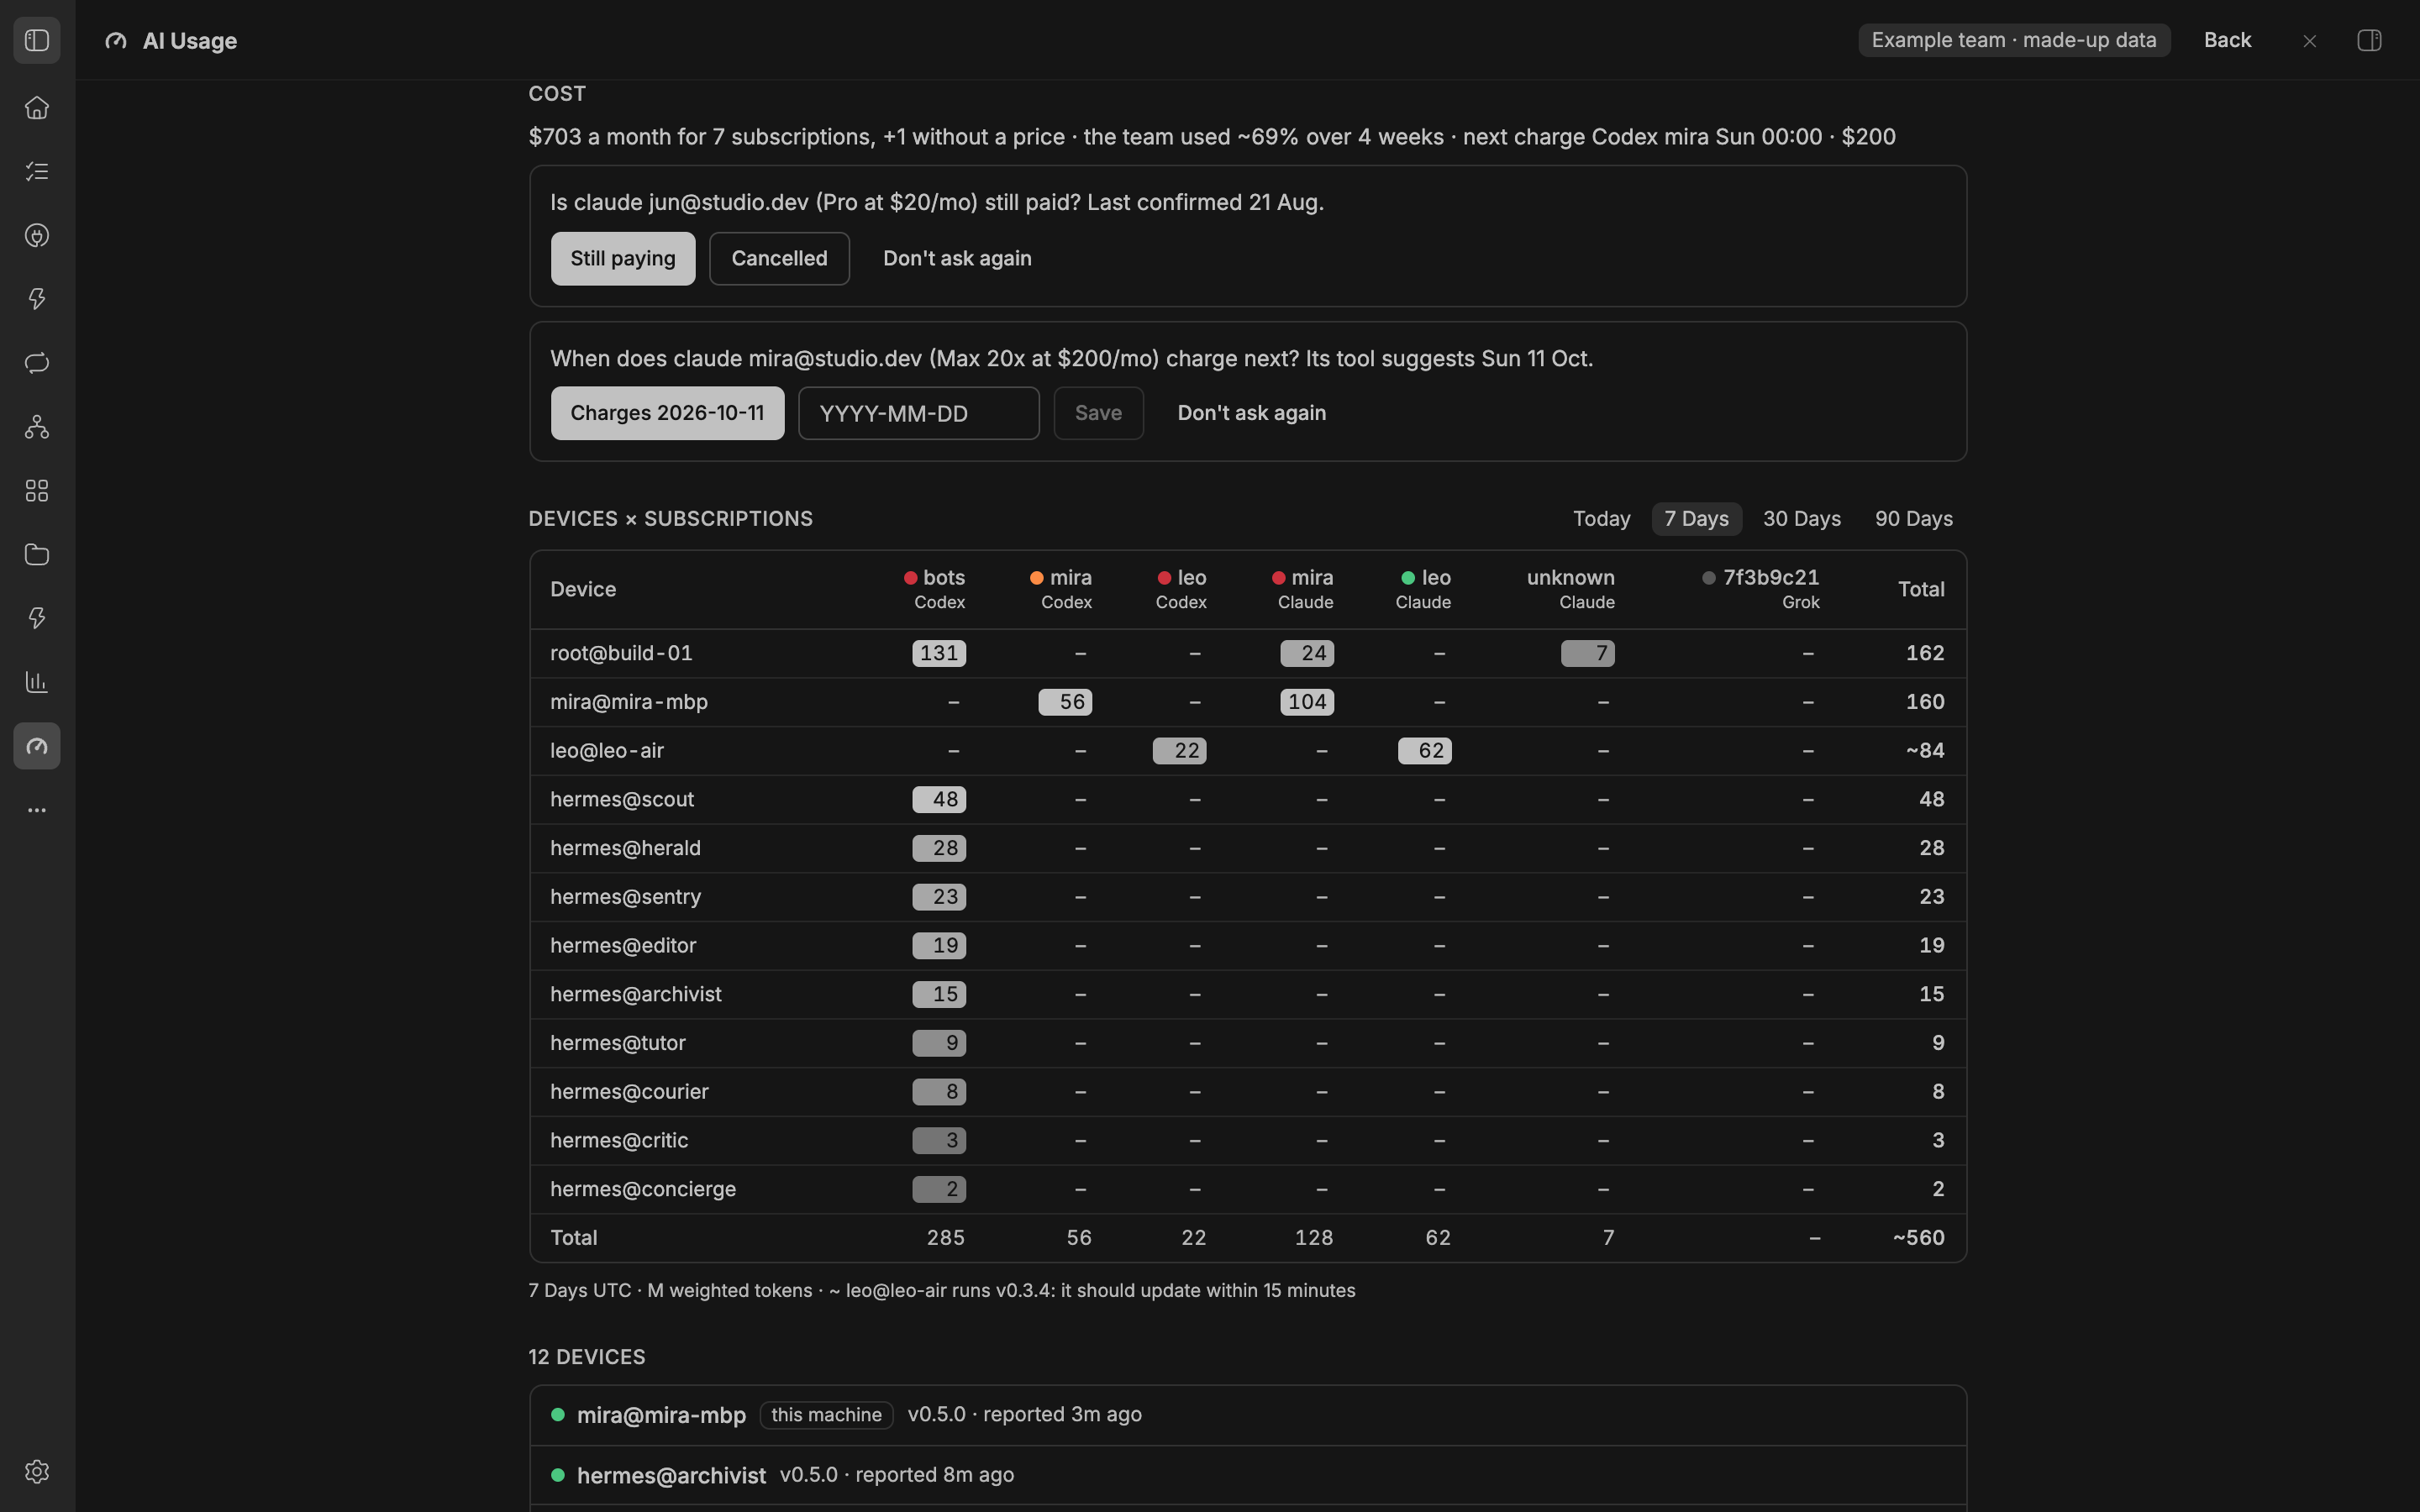Switch to the 30 Days time range
The height and width of the screenshot is (1512, 2420).
click(1801, 519)
